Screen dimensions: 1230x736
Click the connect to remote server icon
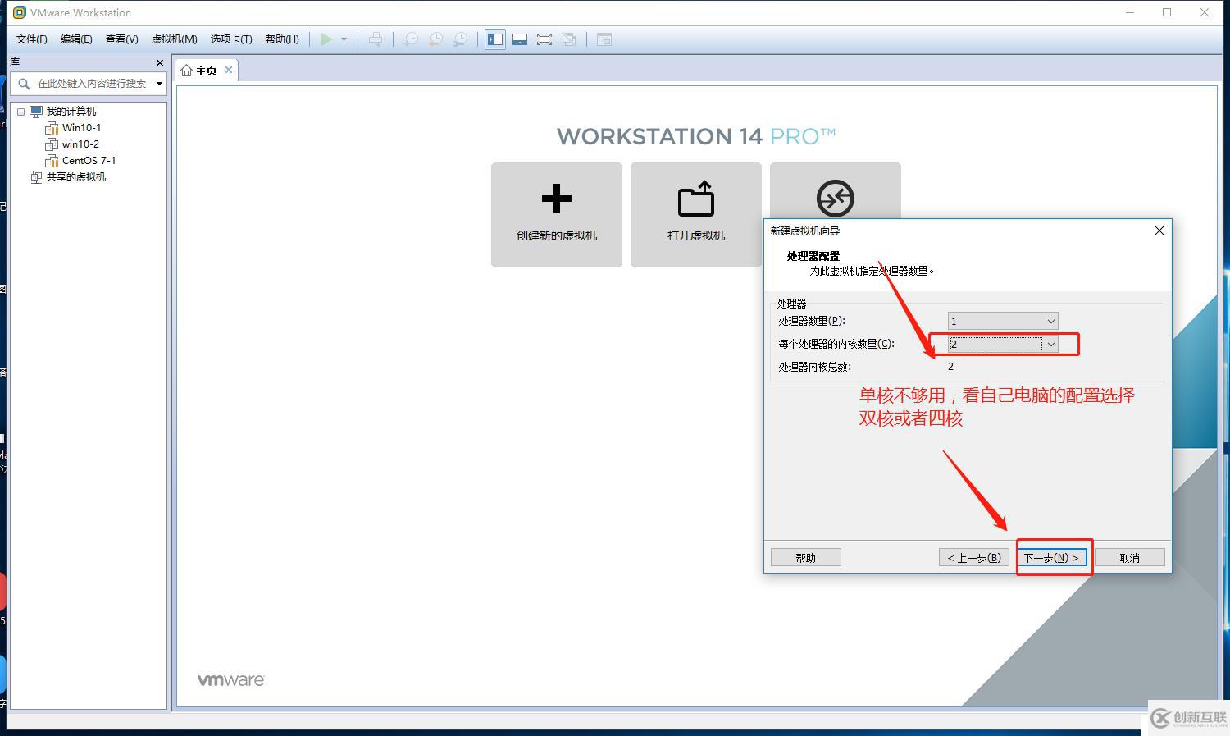click(835, 198)
